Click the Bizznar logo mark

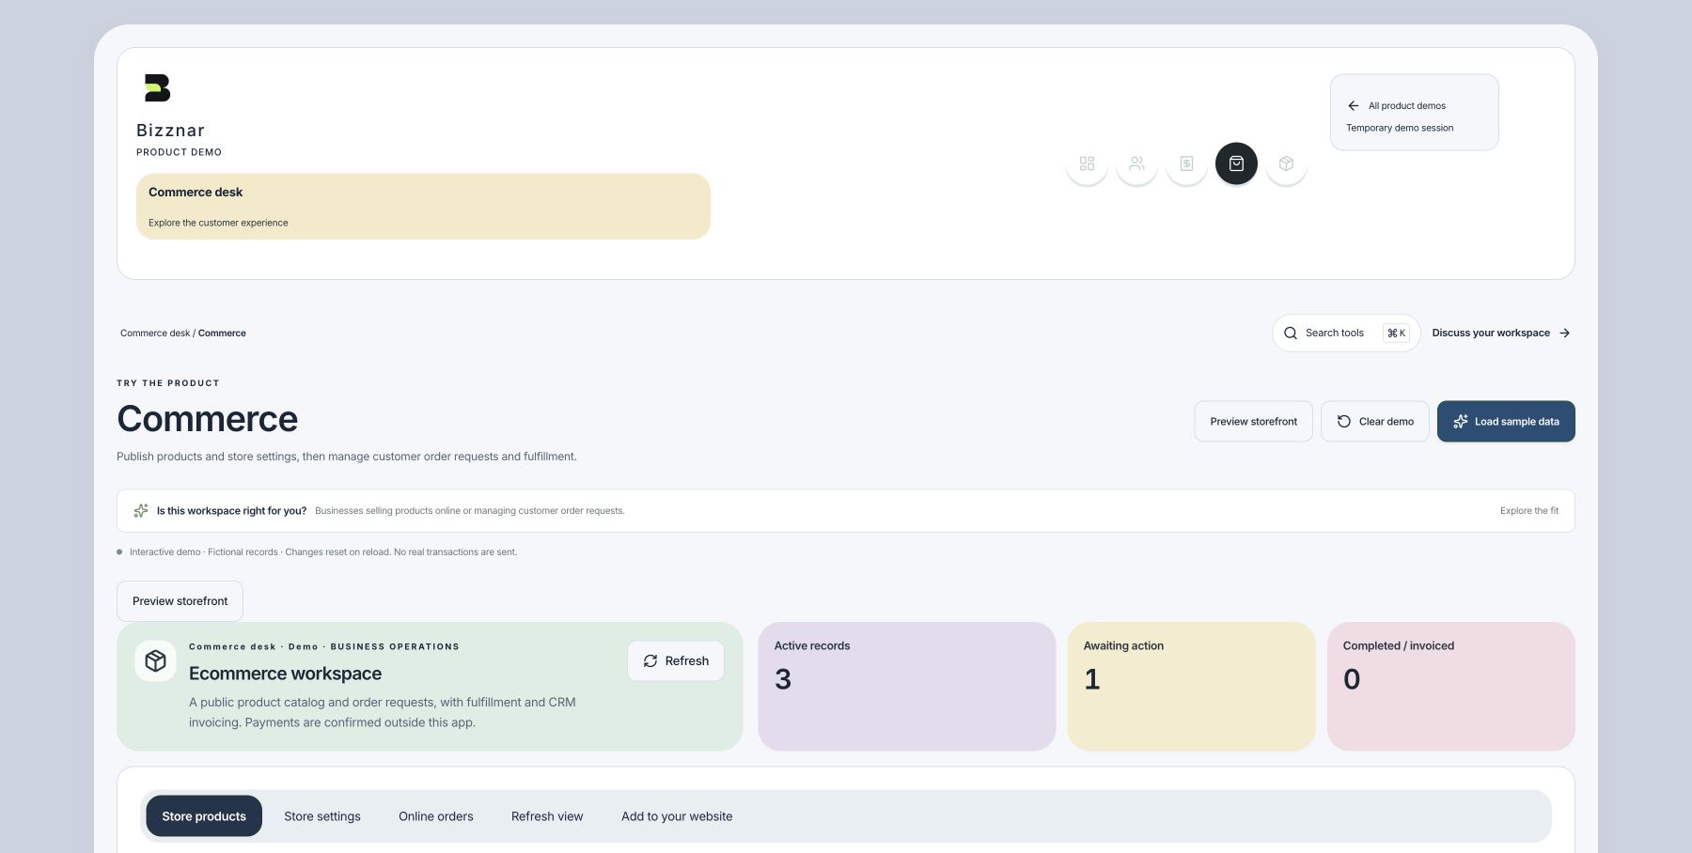click(x=157, y=88)
